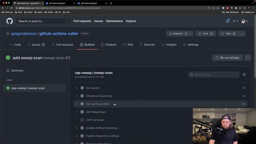This screenshot has width=256, height=144.
Task: Click the ZAP Base Scan status check icon
Action: pos(82,112)
